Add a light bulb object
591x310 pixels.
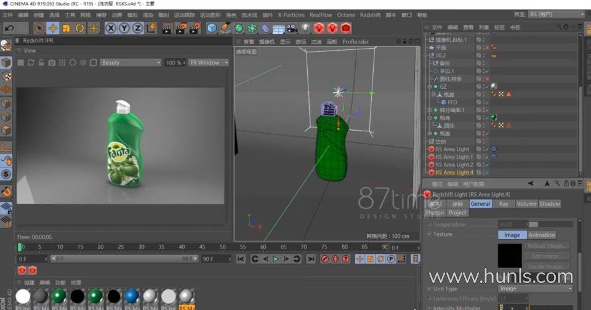(x=305, y=28)
